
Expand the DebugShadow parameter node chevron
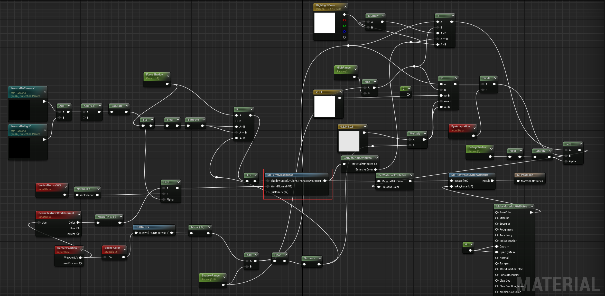(x=491, y=149)
